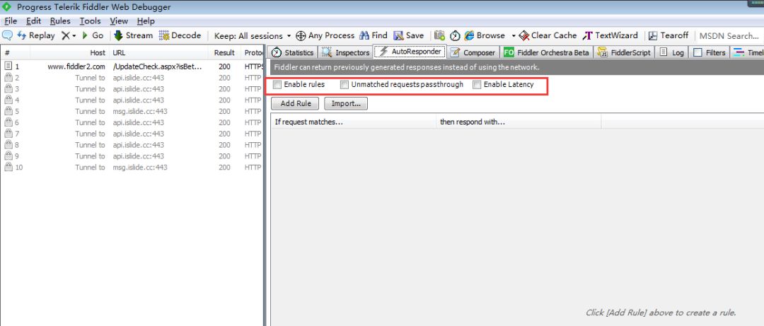Open the View menu

119,21
